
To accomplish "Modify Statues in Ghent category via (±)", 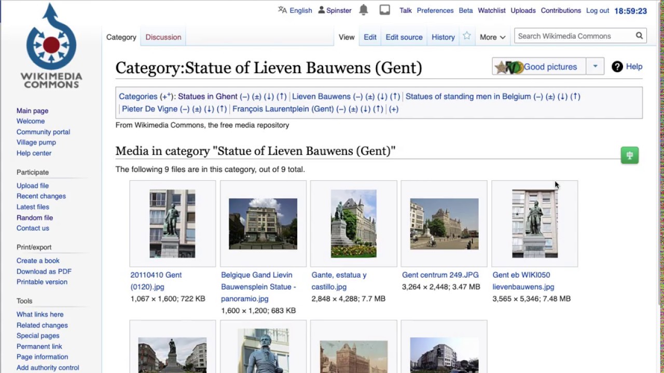I will point(257,96).
